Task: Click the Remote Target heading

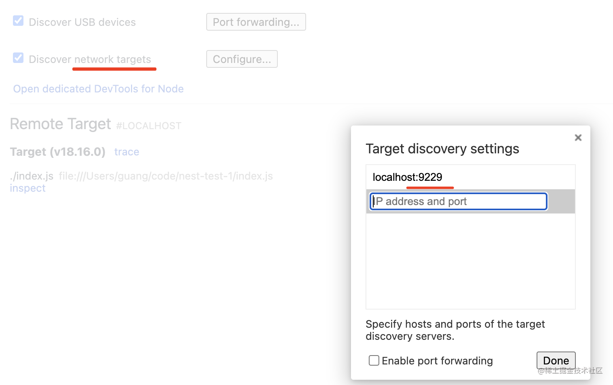Action: tap(60, 124)
